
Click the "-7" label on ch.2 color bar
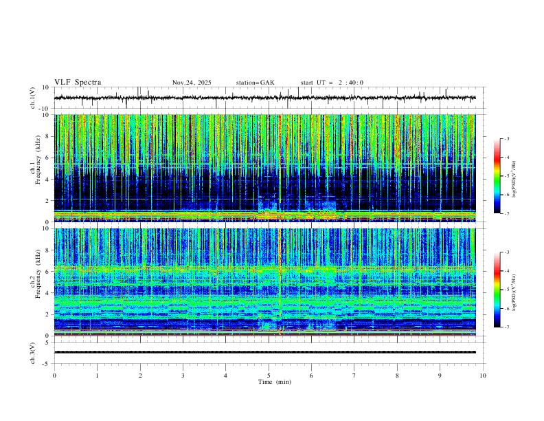click(x=506, y=327)
